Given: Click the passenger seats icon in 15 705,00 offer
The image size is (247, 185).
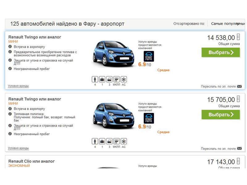Looking at the screenshot, I should [x=95, y=141].
